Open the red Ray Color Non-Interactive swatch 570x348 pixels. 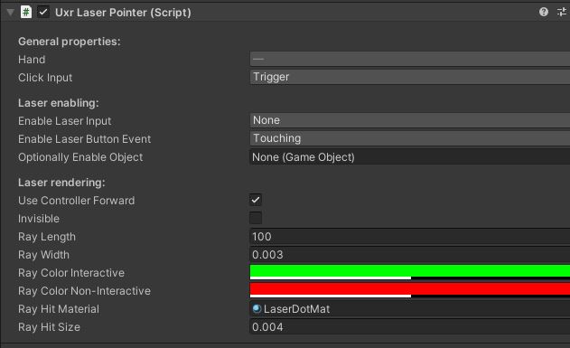(x=410, y=290)
